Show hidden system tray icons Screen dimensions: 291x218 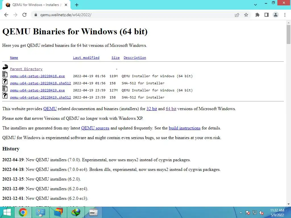tap(241, 213)
